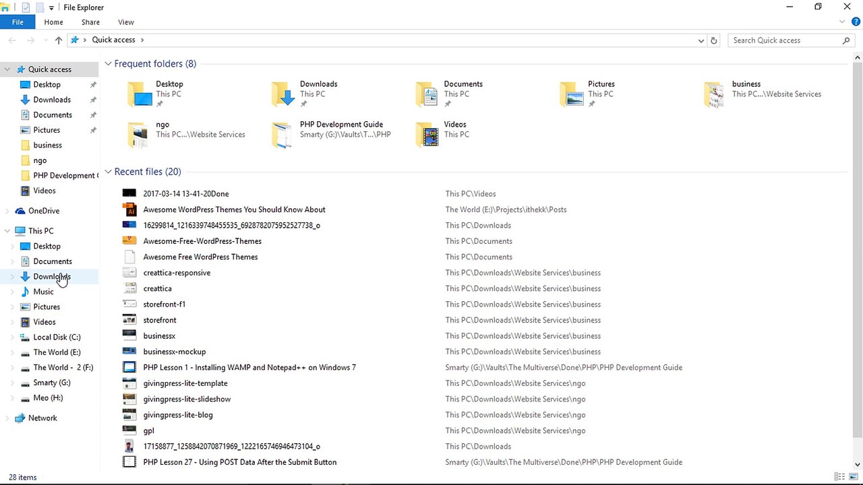Click the search magnifier icon
Screen dimensions: 863x485
pyautogui.click(x=847, y=40)
